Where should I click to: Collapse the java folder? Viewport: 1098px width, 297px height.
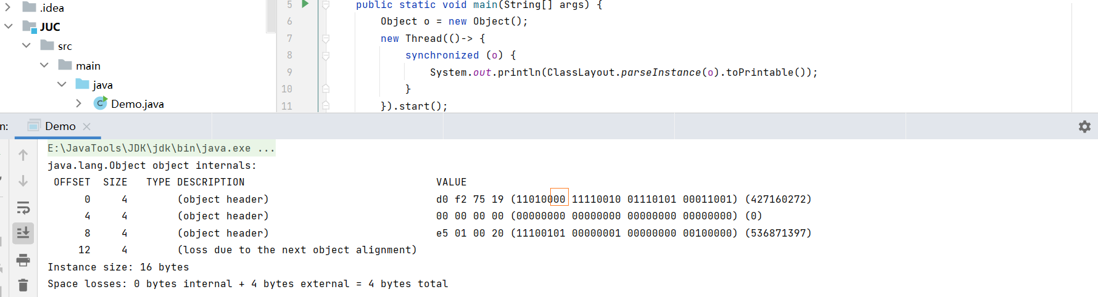(x=62, y=84)
